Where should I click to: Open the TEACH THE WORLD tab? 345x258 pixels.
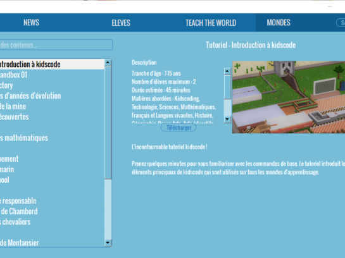coord(211,23)
